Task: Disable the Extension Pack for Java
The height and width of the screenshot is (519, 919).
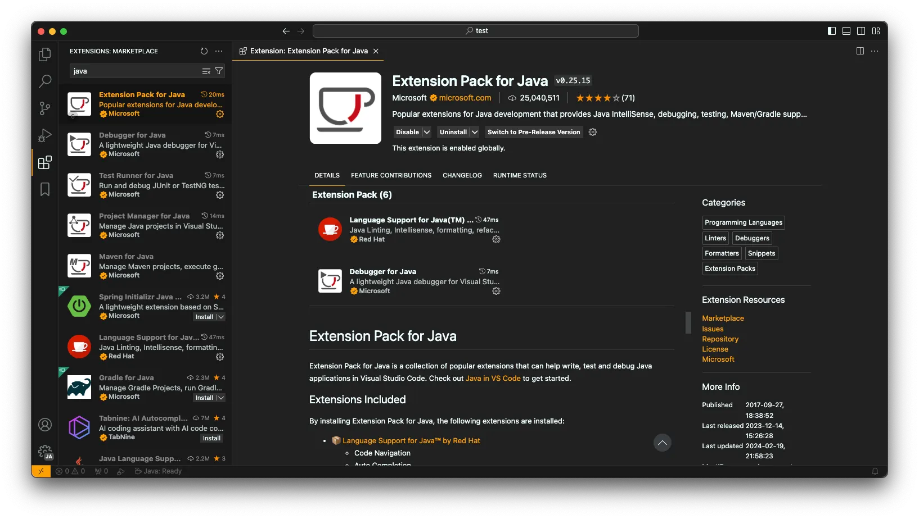Action: pyautogui.click(x=407, y=132)
